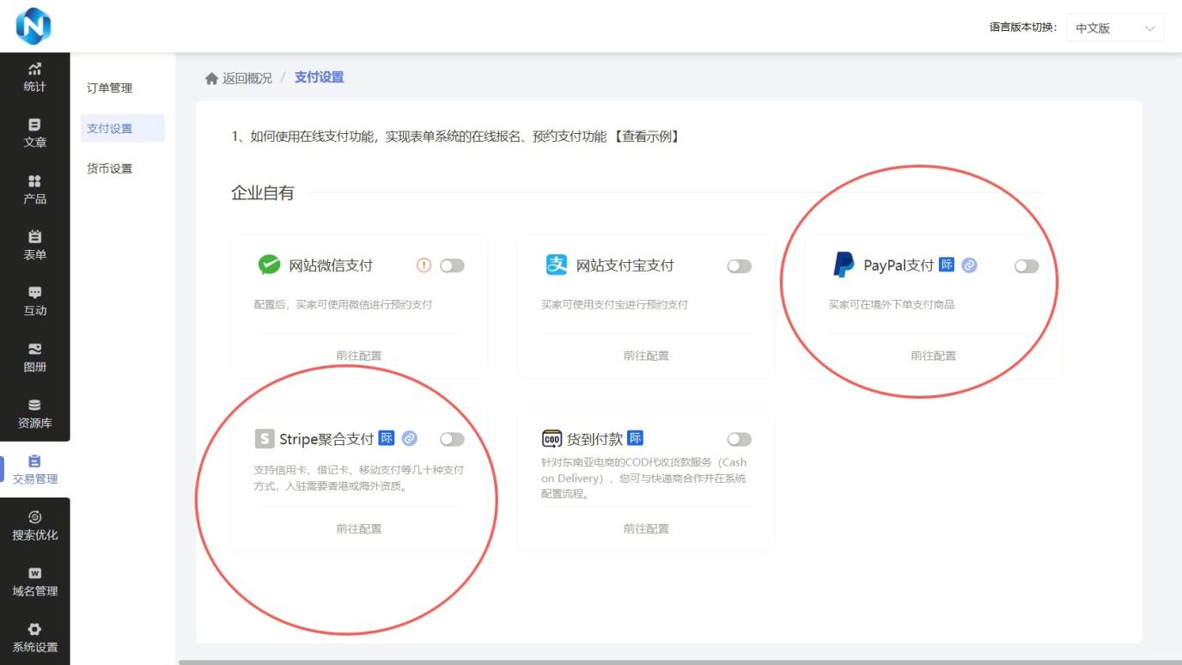This screenshot has height=665, width=1182.
Task: Open the 统计 (Statistics) sidebar section
Action: pos(34,77)
